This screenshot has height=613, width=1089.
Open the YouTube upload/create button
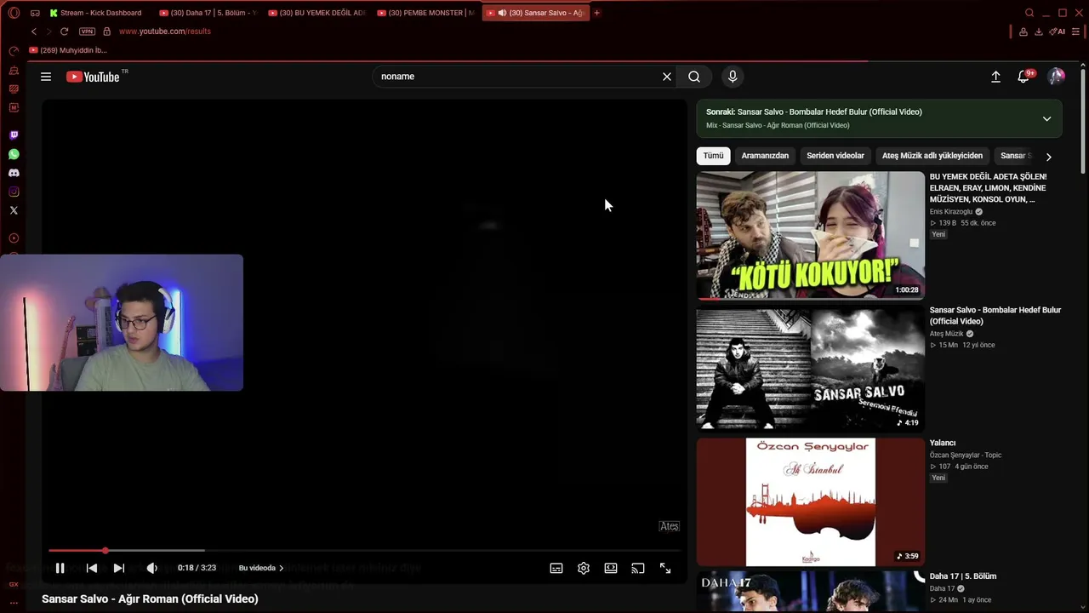coord(995,77)
